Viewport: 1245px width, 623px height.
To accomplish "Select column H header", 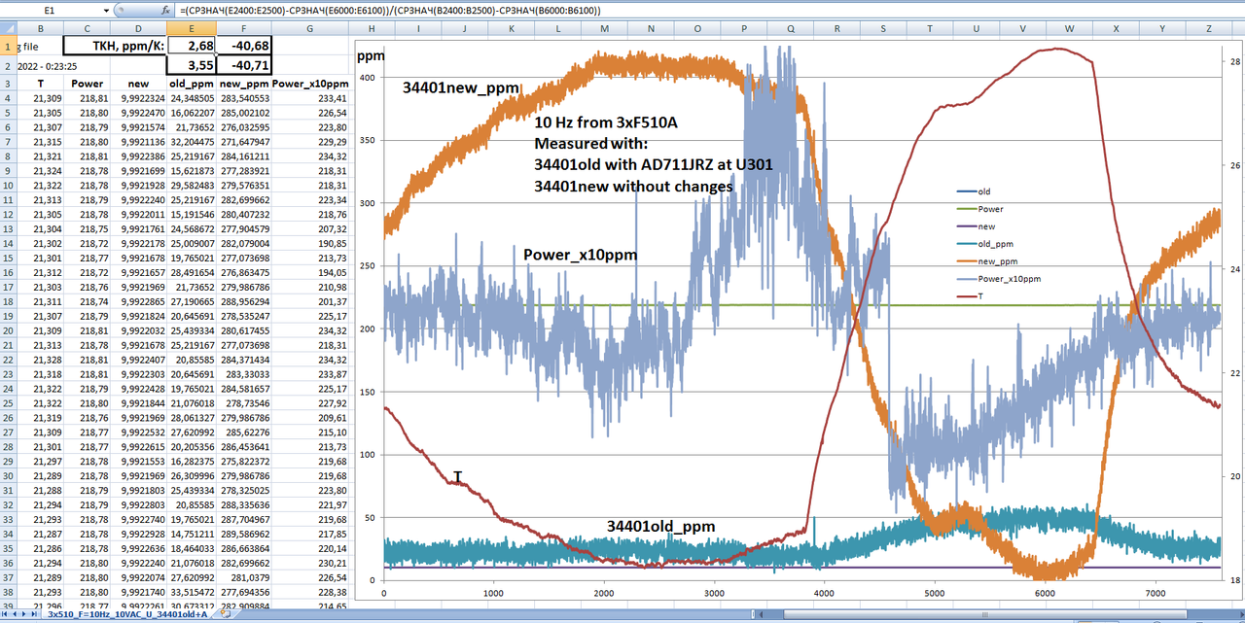I will (373, 28).
